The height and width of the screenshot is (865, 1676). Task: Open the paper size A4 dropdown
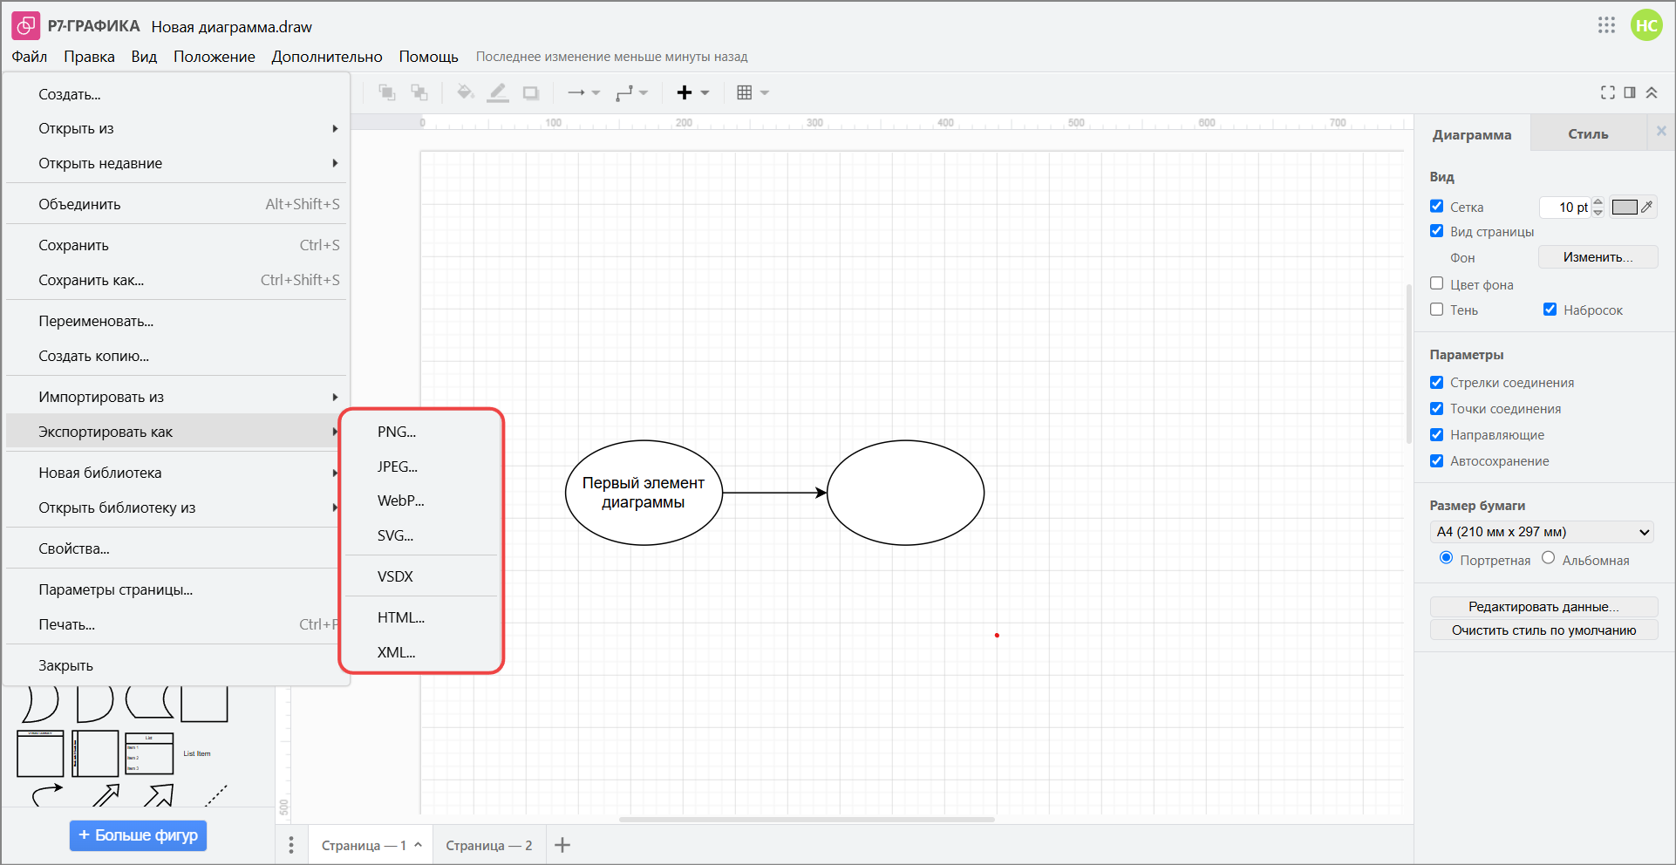pos(1543,532)
